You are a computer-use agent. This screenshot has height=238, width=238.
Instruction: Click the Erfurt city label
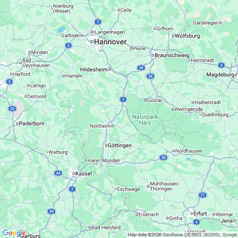200,214
